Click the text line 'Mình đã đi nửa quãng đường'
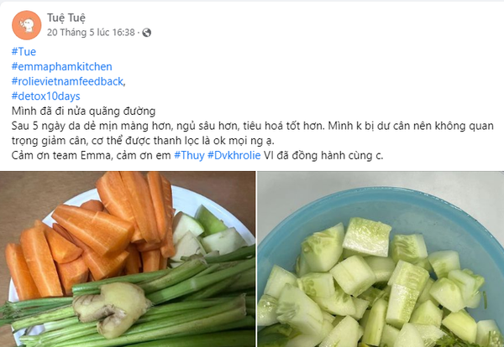The width and height of the screenshot is (504, 347). click(x=83, y=111)
